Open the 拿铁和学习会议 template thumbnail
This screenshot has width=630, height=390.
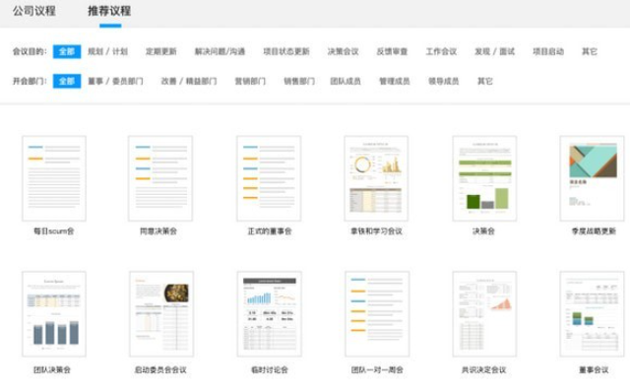pos(376,178)
